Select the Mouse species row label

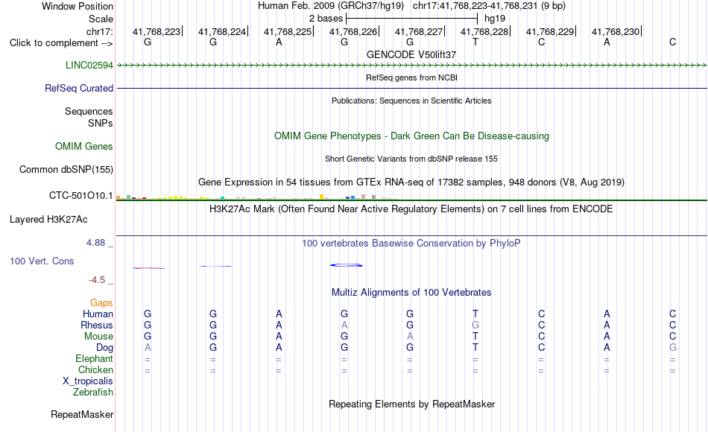coord(99,337)
